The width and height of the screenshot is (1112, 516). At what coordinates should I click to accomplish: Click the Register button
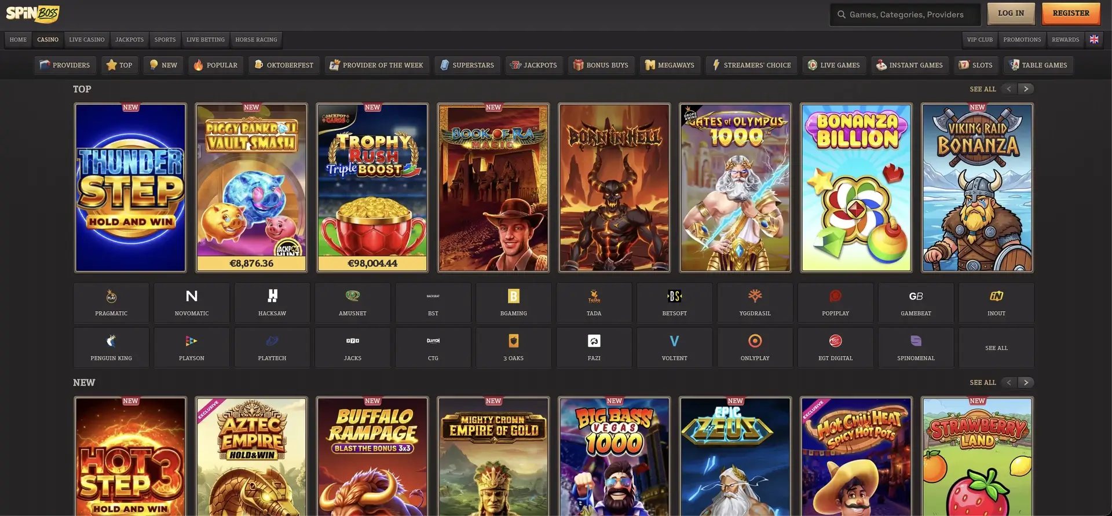tap(1071, 13)
